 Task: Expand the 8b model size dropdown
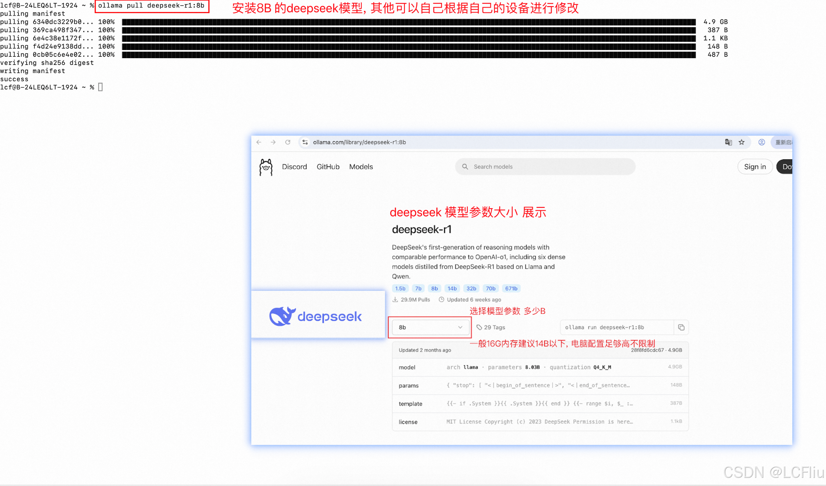pos(430,327)
